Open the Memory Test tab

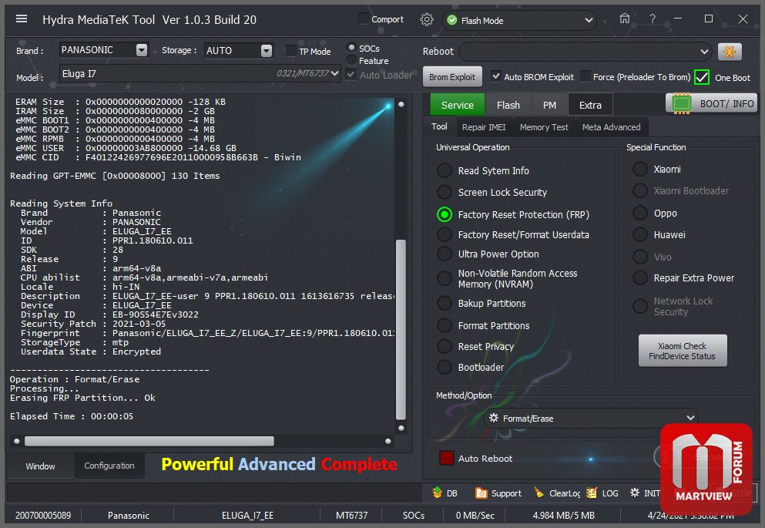tap(544, 127)
